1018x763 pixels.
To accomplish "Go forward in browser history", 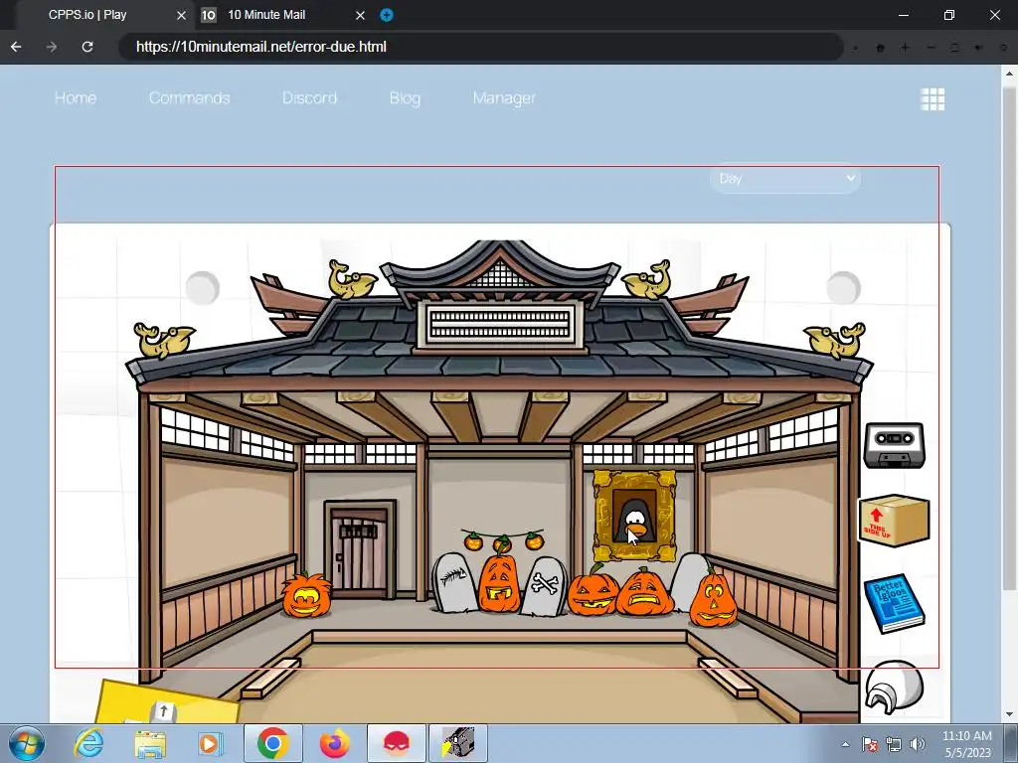I will coord(52,47).
